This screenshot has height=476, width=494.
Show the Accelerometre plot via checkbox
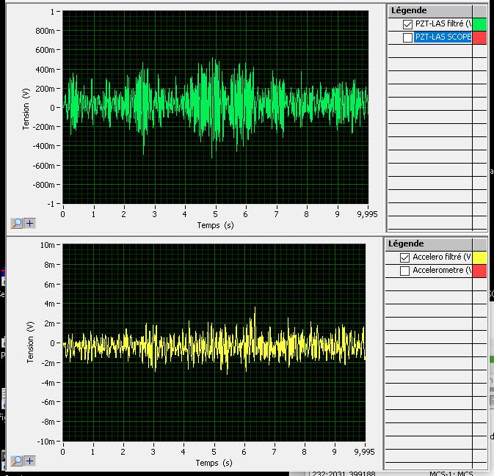(x=404, y=271)
